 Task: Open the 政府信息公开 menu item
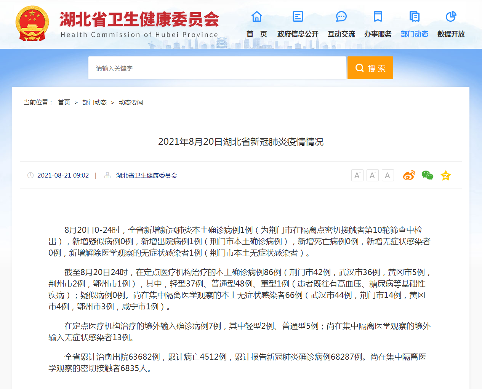point(298,34)
